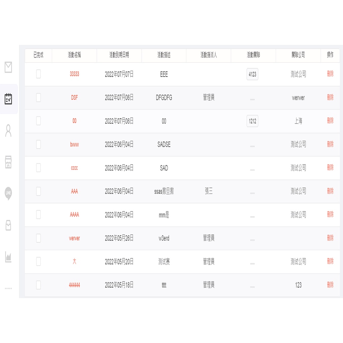The image size is (343, 343).
Task: Open the inbox tray sidebar icon
Action: pyautogui.click(x=8, y=225)
